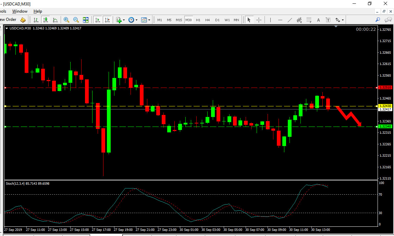Minimize the inner chart window
The image size is (394, 236).
tap(378, 11)
